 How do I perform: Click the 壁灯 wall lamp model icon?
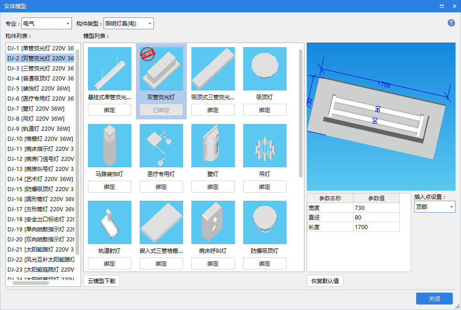(x=213, y=145)
